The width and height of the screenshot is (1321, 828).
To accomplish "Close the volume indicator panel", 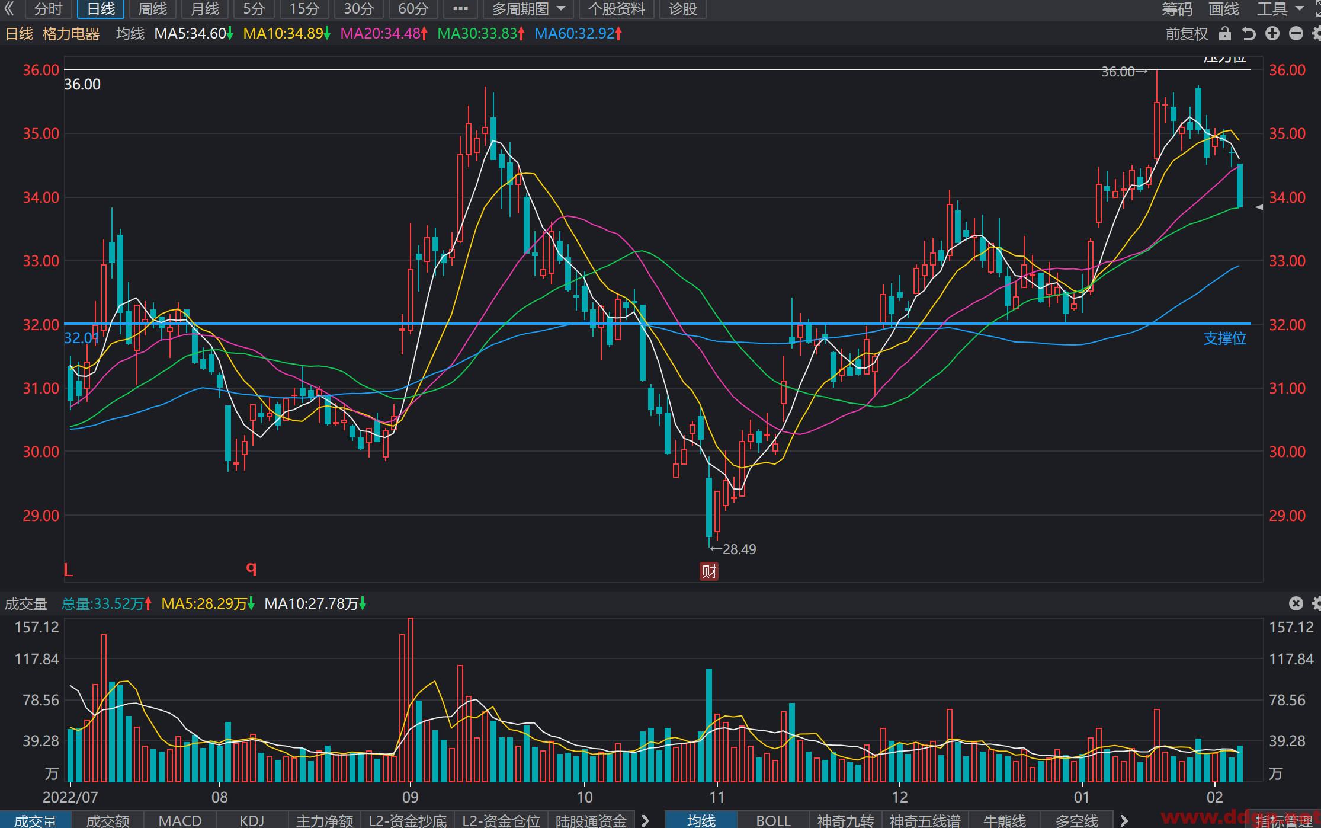I will [x=1296, y=603].
